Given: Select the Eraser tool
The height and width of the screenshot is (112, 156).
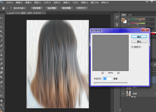Looking at the screenshot, I should coord(2,63).
